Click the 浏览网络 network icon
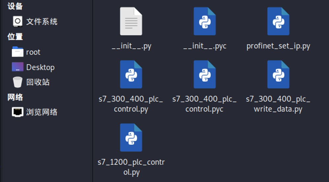This screenshot has height=182, width=329. [18, 112]
